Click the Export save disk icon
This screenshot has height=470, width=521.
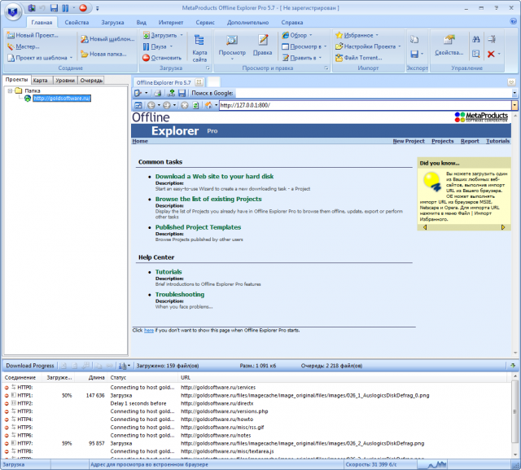click(x=414, y=54)
